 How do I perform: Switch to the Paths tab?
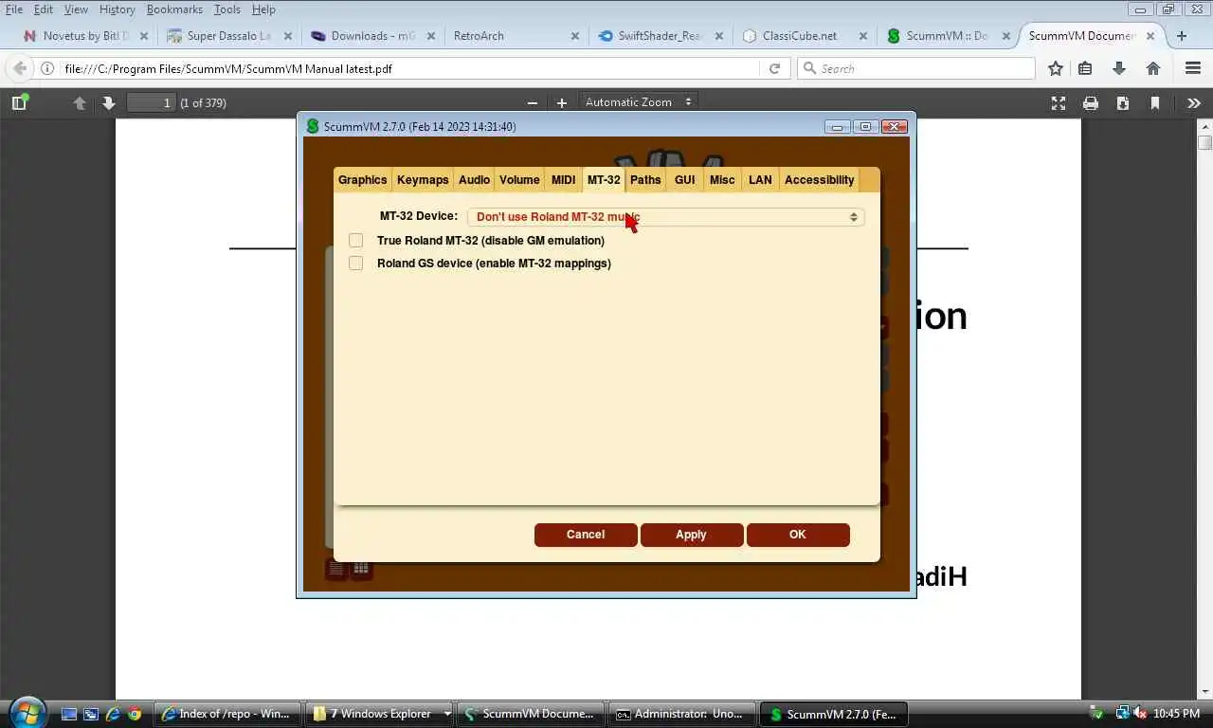pyautogui.click(x=645, y=180)
